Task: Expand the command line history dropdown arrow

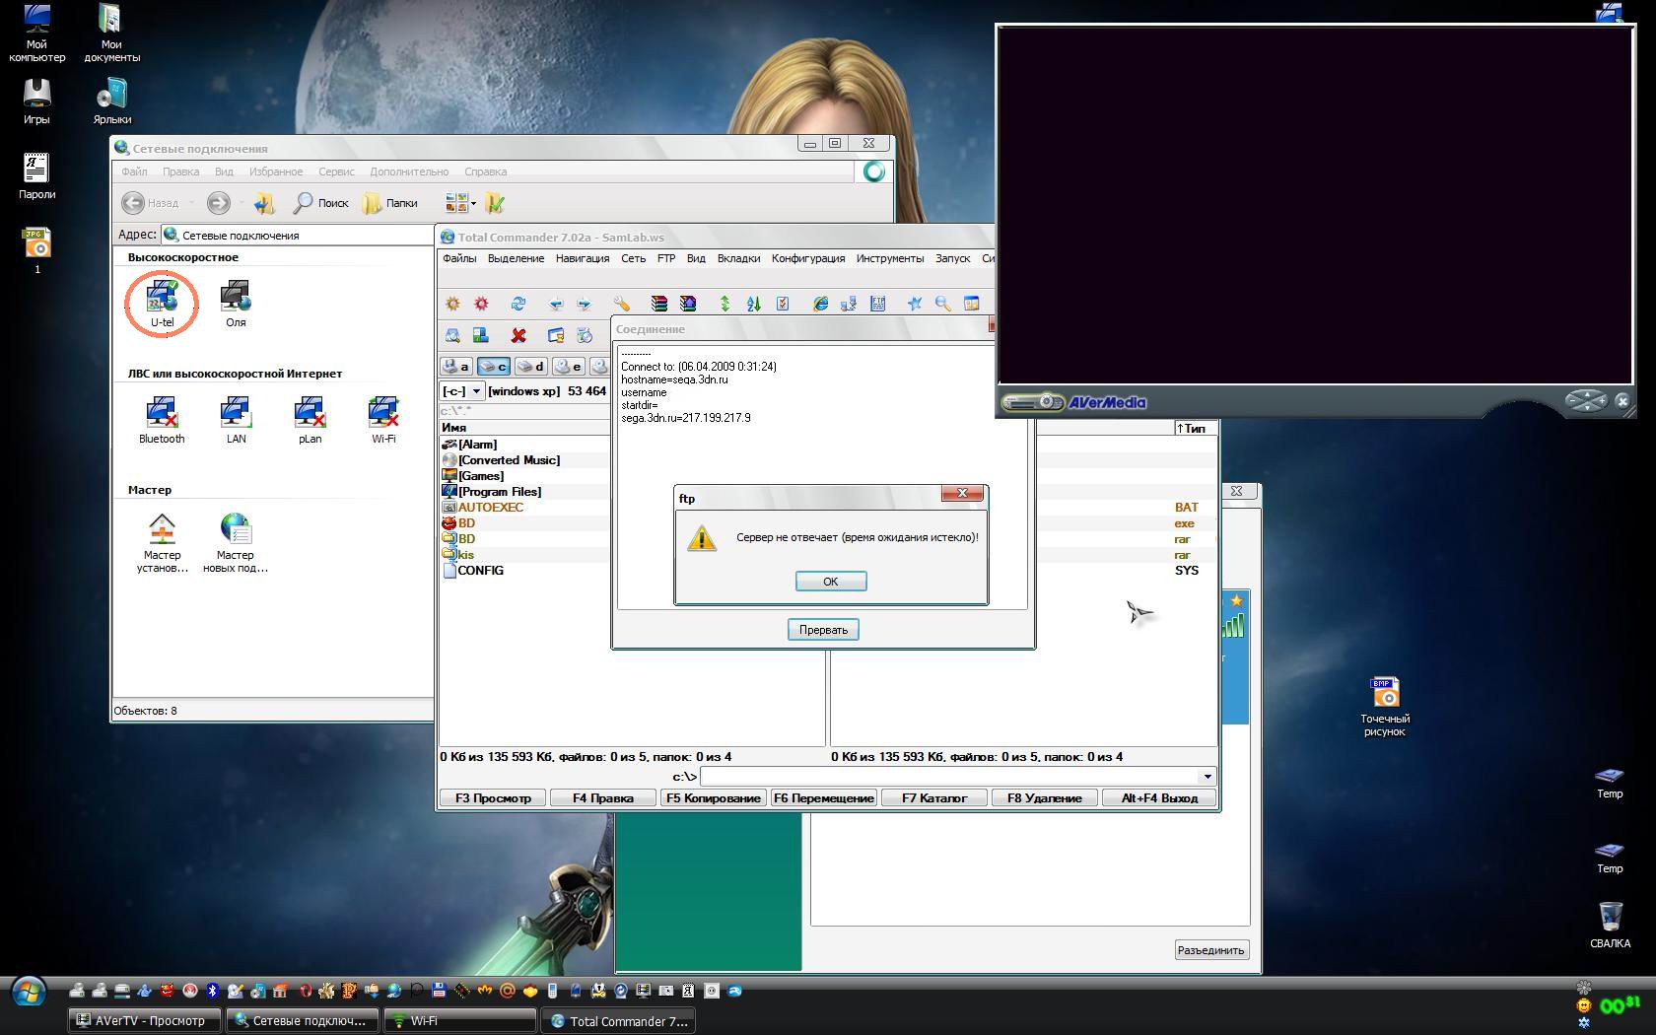Action: click(1207, 777)
